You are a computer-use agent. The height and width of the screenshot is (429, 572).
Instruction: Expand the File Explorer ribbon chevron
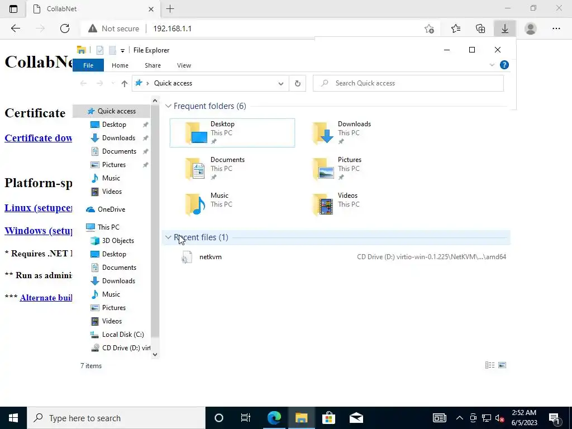[492, 65]
